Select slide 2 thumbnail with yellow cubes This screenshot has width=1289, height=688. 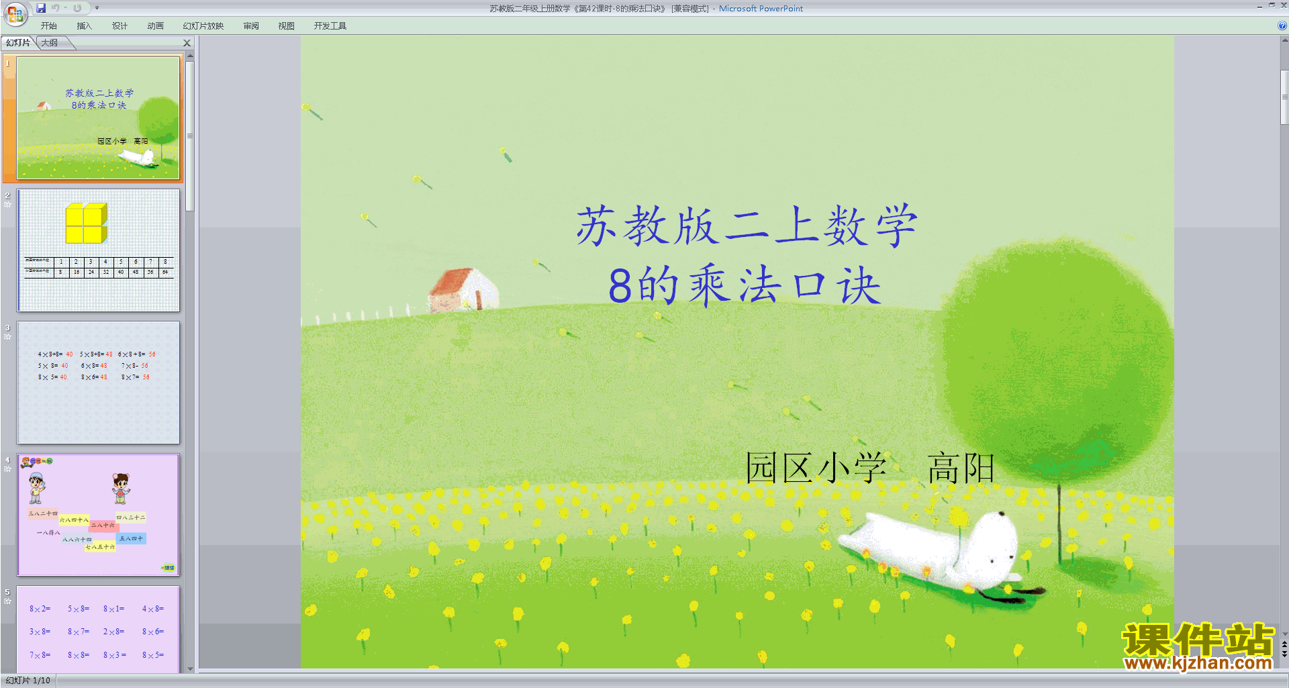(98, 250)
